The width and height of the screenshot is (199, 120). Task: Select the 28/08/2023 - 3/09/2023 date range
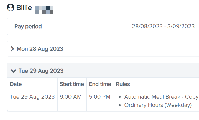(163, 26)
